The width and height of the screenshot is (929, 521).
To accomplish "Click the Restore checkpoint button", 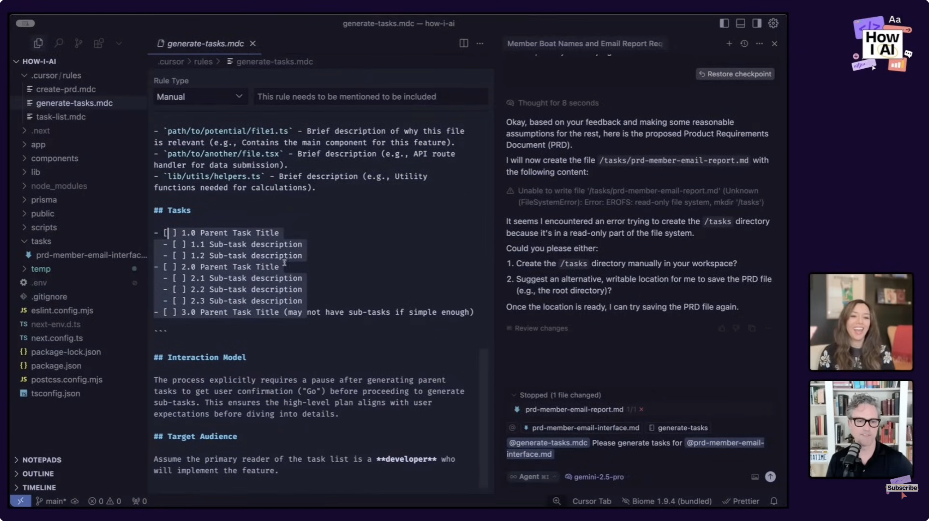I will coord(735,74).
